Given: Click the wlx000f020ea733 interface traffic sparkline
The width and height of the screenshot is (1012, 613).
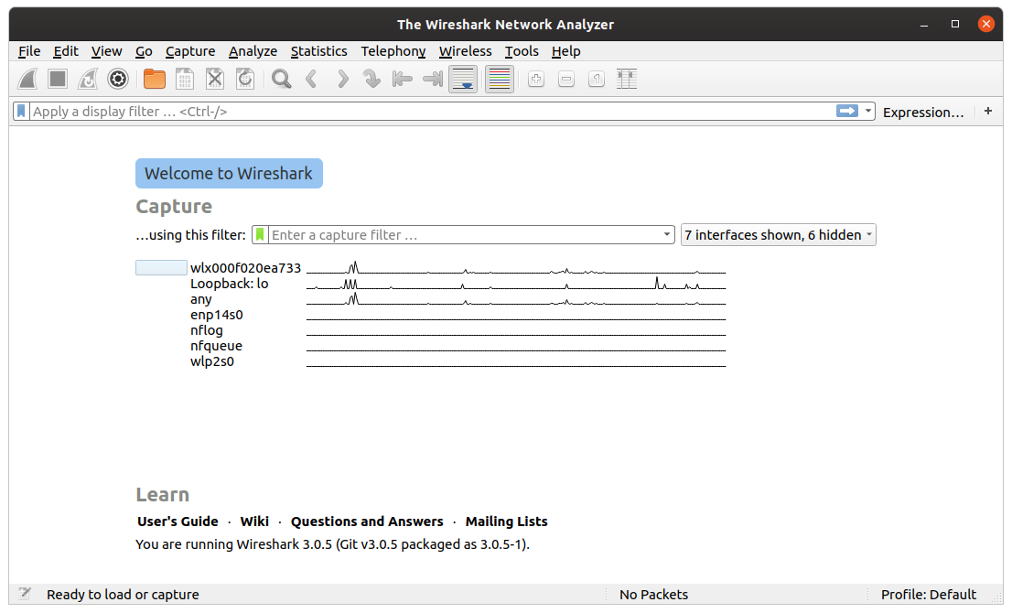Looking at the screenshot, I should pyautogui.click(x=512, y=268).
